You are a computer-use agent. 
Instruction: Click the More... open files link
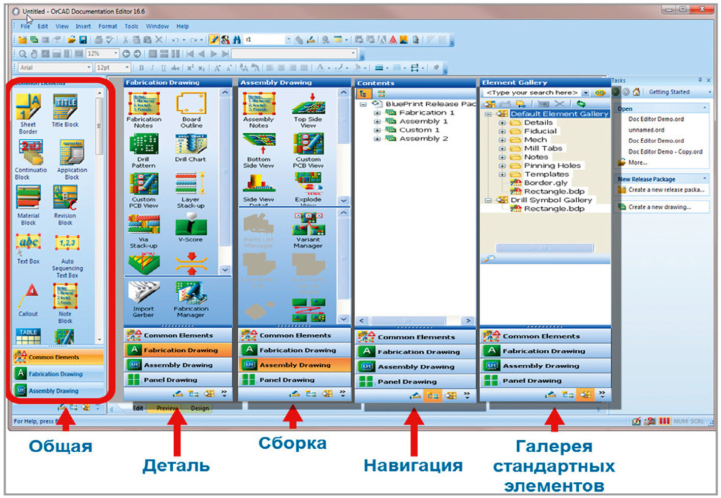637,163
